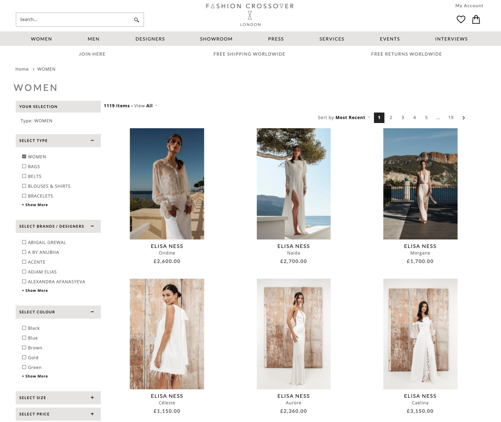Select the Black colour checkbox
The width and height of the screenshot is (501, 422).
pos(24,328)
